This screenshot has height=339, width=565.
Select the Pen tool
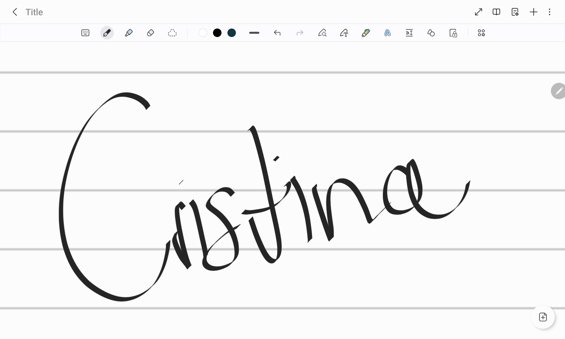tap(107, 33)
